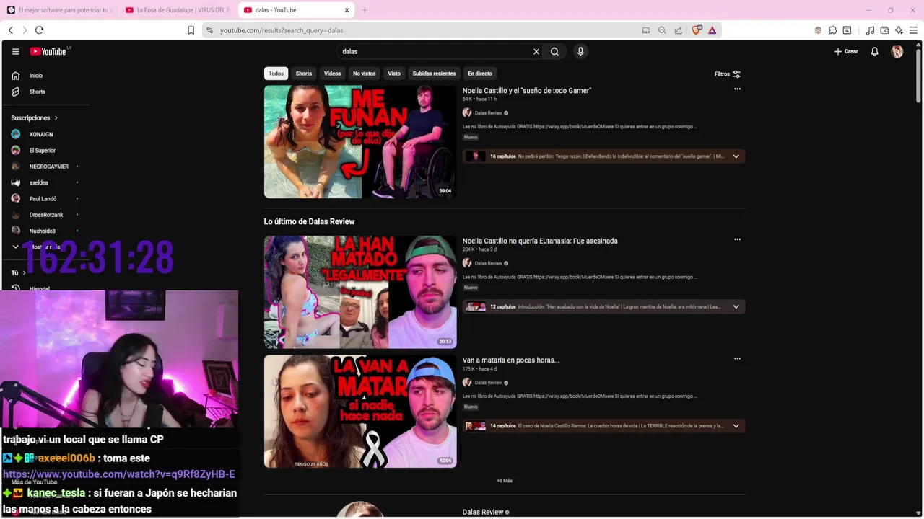Select the En directo filter chip
924x519 pixels.
[480, 74]
